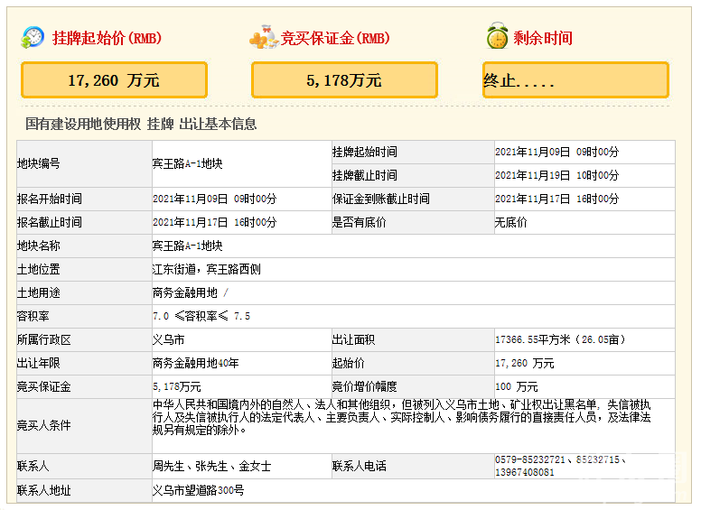Image resolution: width=701 pixels, height=510 pixels.
Task: Click the 挂牌起始价(RMB) red title text
Action: coord(106,39)
